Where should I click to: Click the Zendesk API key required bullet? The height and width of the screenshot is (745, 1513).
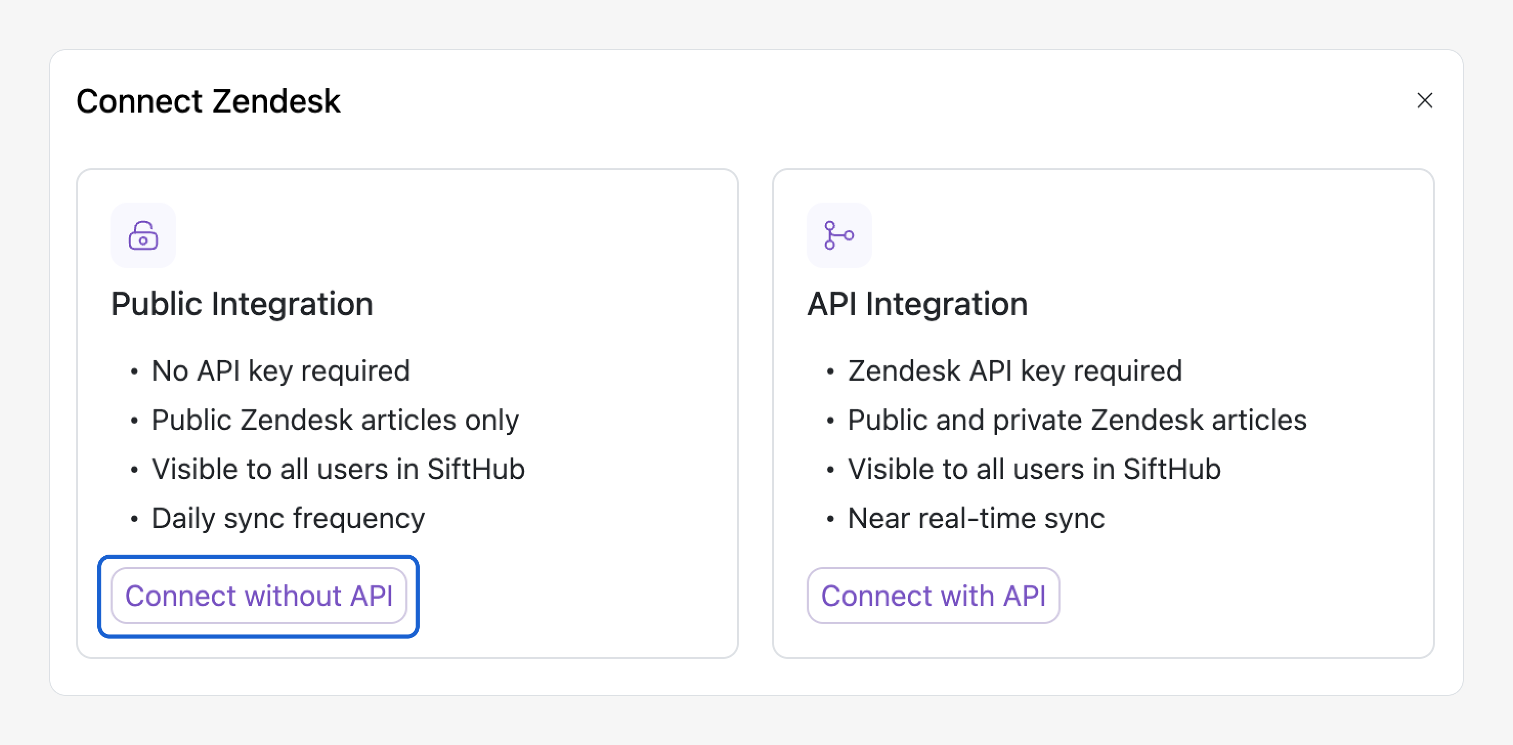(1014, 371)
